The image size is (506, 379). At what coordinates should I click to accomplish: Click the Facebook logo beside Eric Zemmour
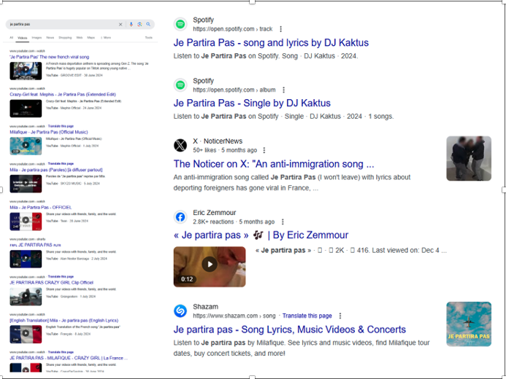pos(180,217)
